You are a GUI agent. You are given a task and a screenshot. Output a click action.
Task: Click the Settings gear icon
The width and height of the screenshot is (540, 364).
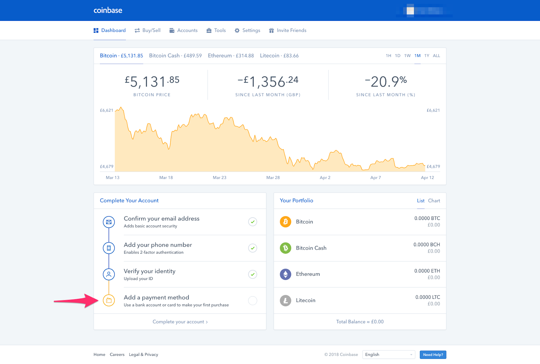tap(237, 30)
